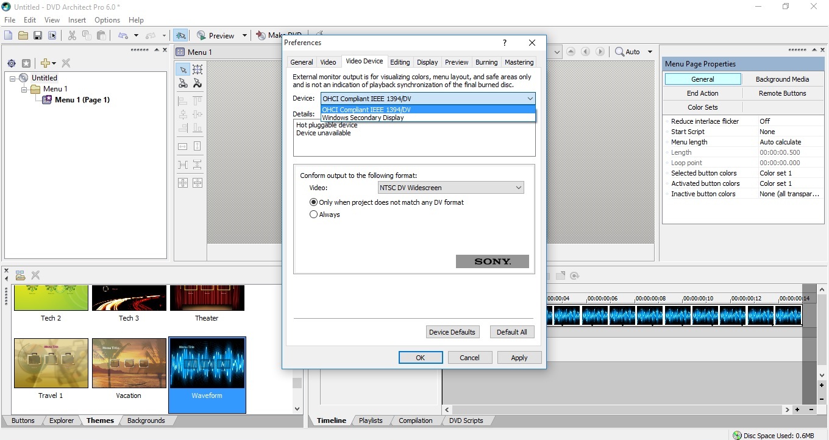Open the zoom Auto dropdown arrow
This screenshot has width=829, height=440.
(650, 52)
